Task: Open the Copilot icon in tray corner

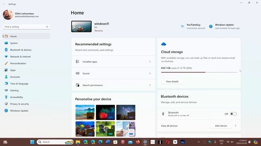Action: point(256,142)
